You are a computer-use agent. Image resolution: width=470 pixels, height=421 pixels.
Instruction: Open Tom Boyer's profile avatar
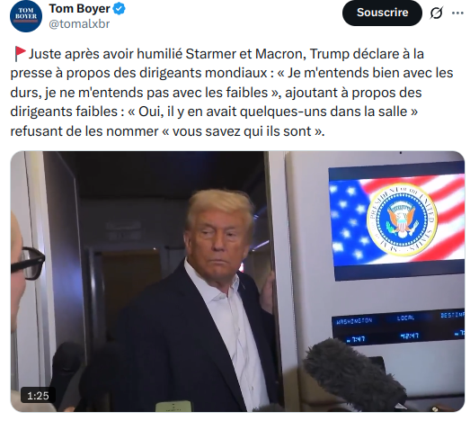tap(26, 16)
